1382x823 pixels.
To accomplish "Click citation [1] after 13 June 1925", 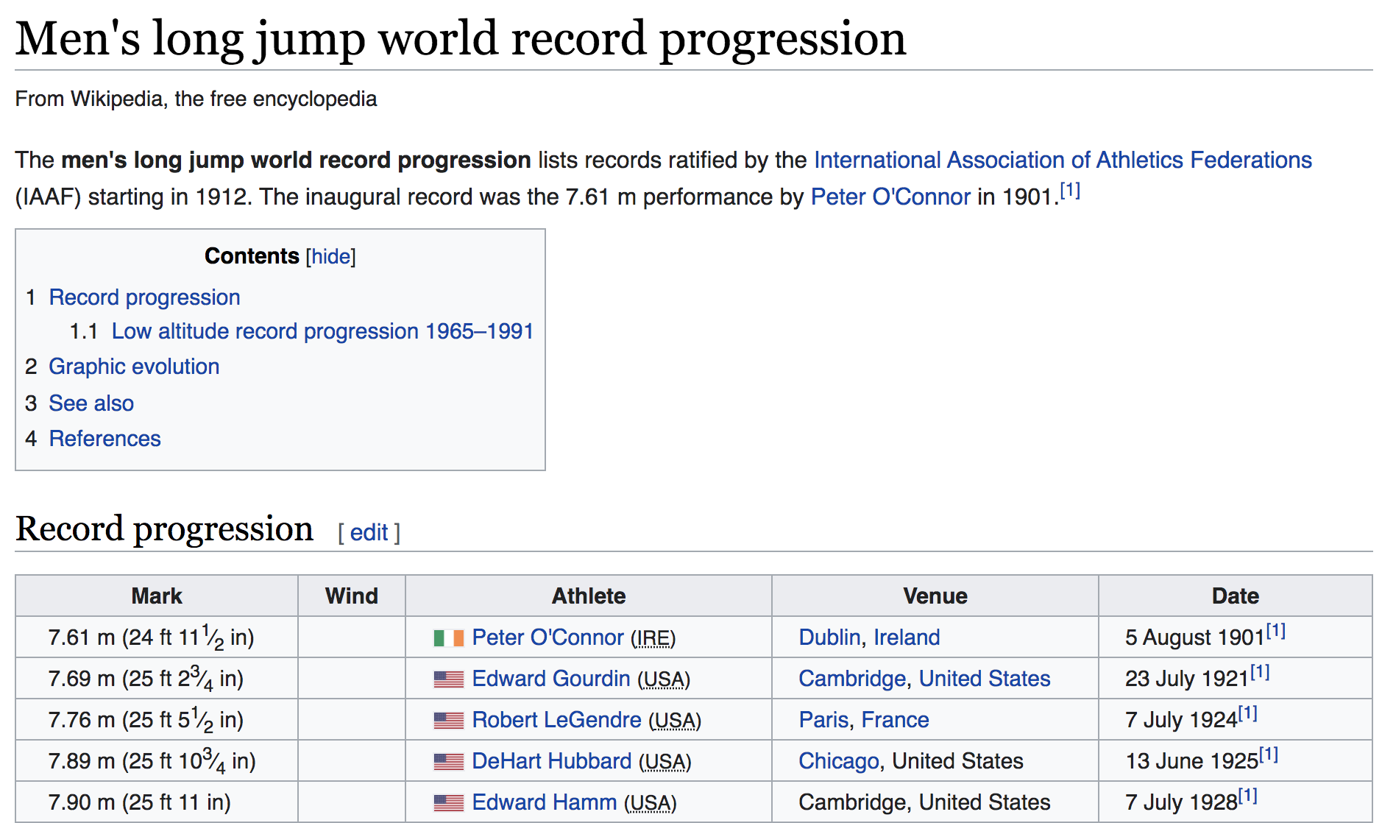I will coord(1268,755).
